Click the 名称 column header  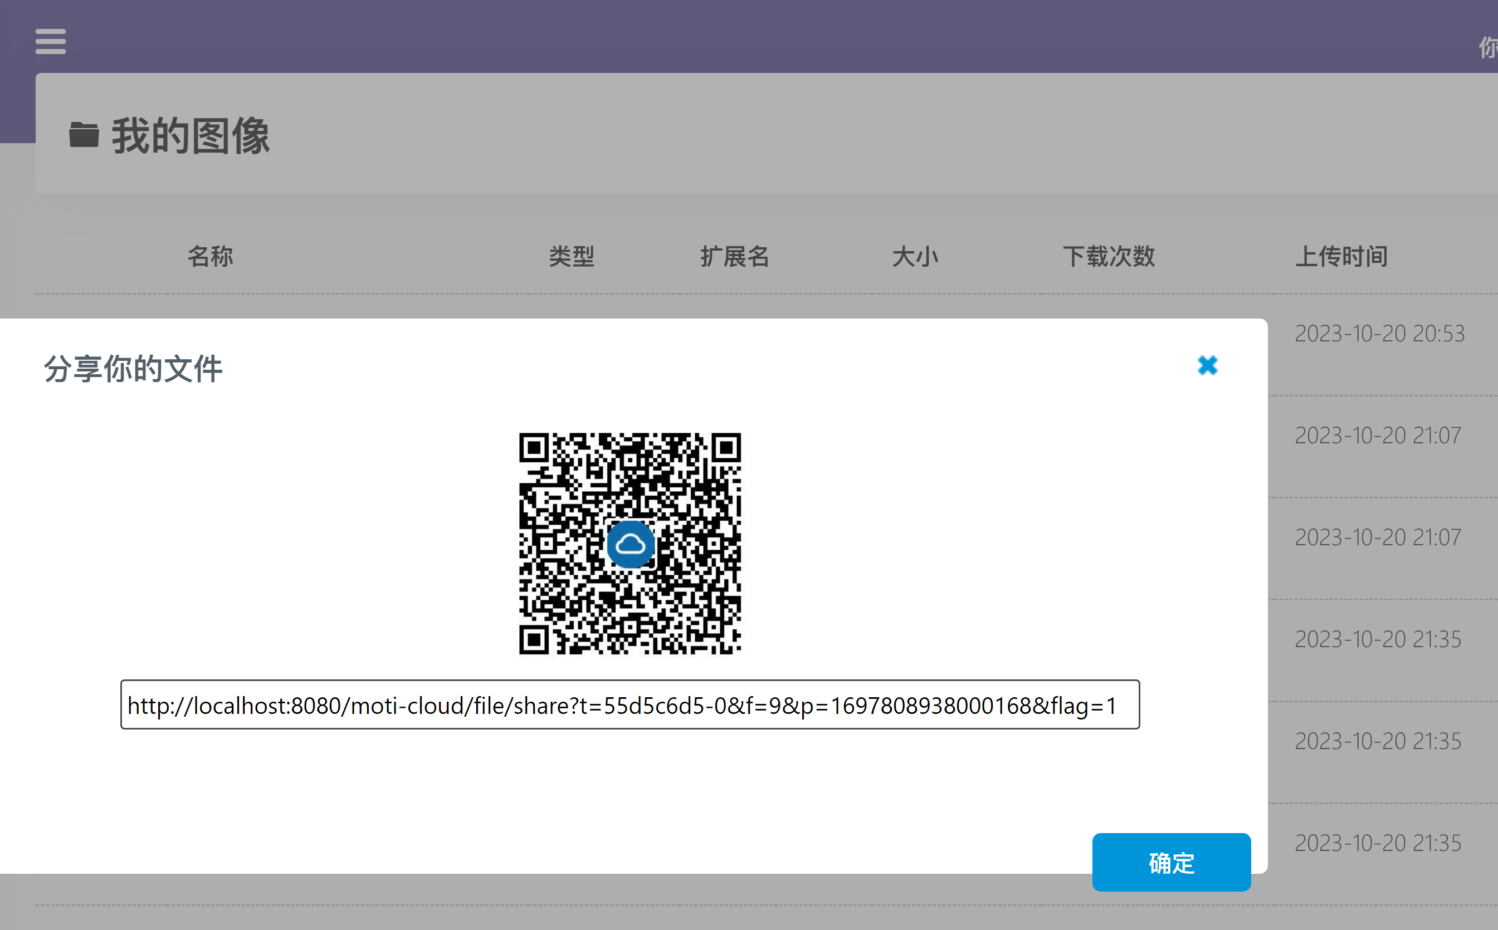pos(211,256)
